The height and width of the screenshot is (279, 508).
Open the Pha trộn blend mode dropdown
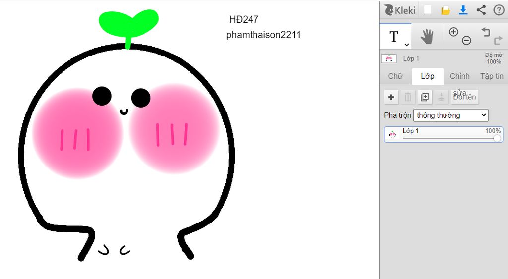coord(450,115)
